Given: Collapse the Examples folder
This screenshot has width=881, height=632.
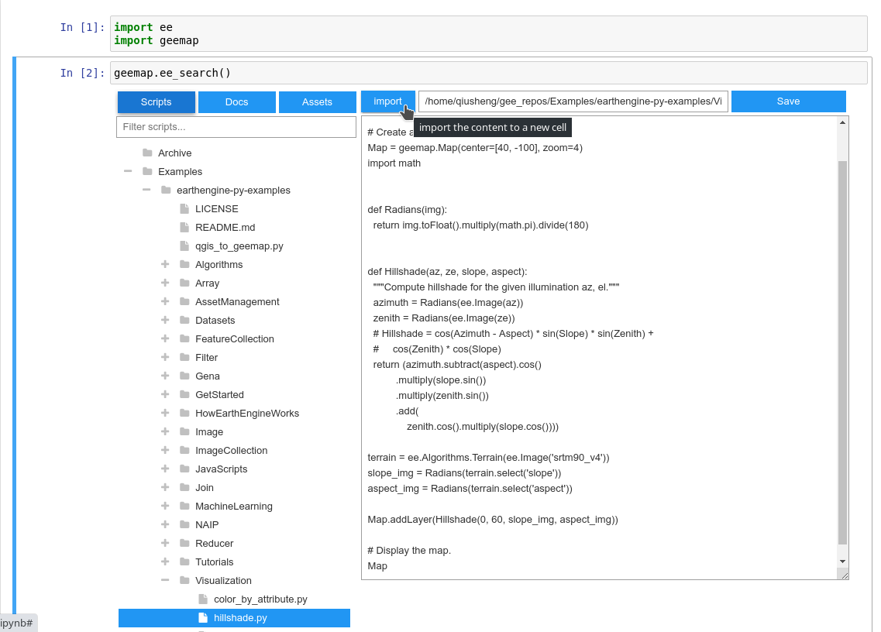Looking at the screenshot, I should [x=128, y=172].
